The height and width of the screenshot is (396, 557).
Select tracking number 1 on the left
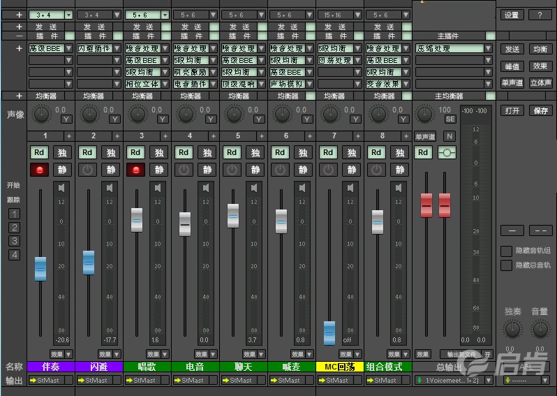tap(14, 214)
